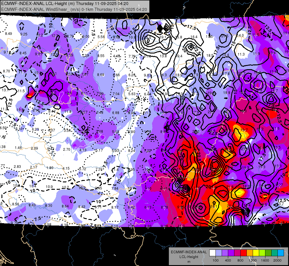Click the legend tick label 2000

coord(277,260)
